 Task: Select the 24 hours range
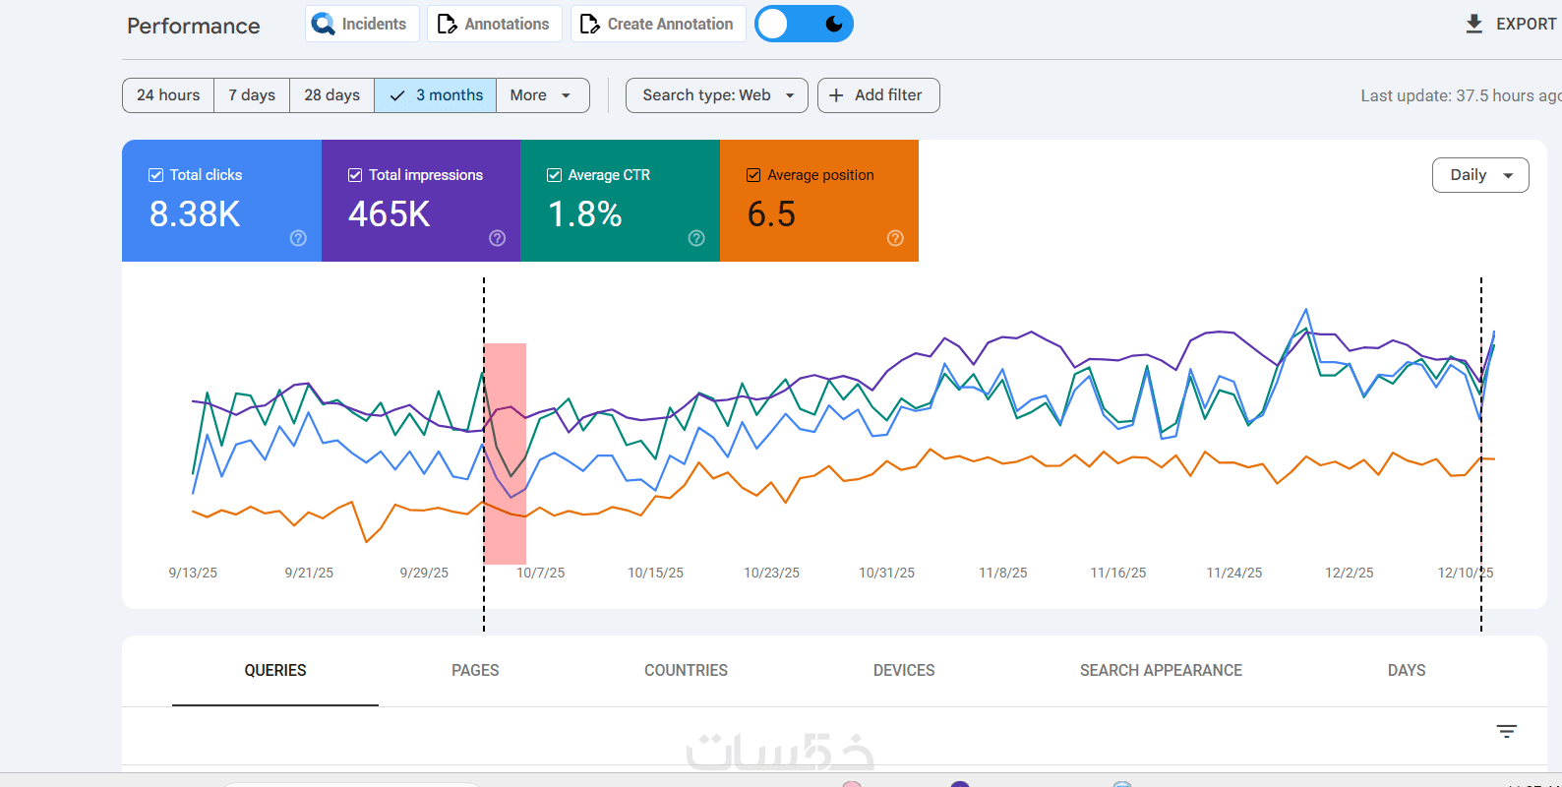click(168, 95)
